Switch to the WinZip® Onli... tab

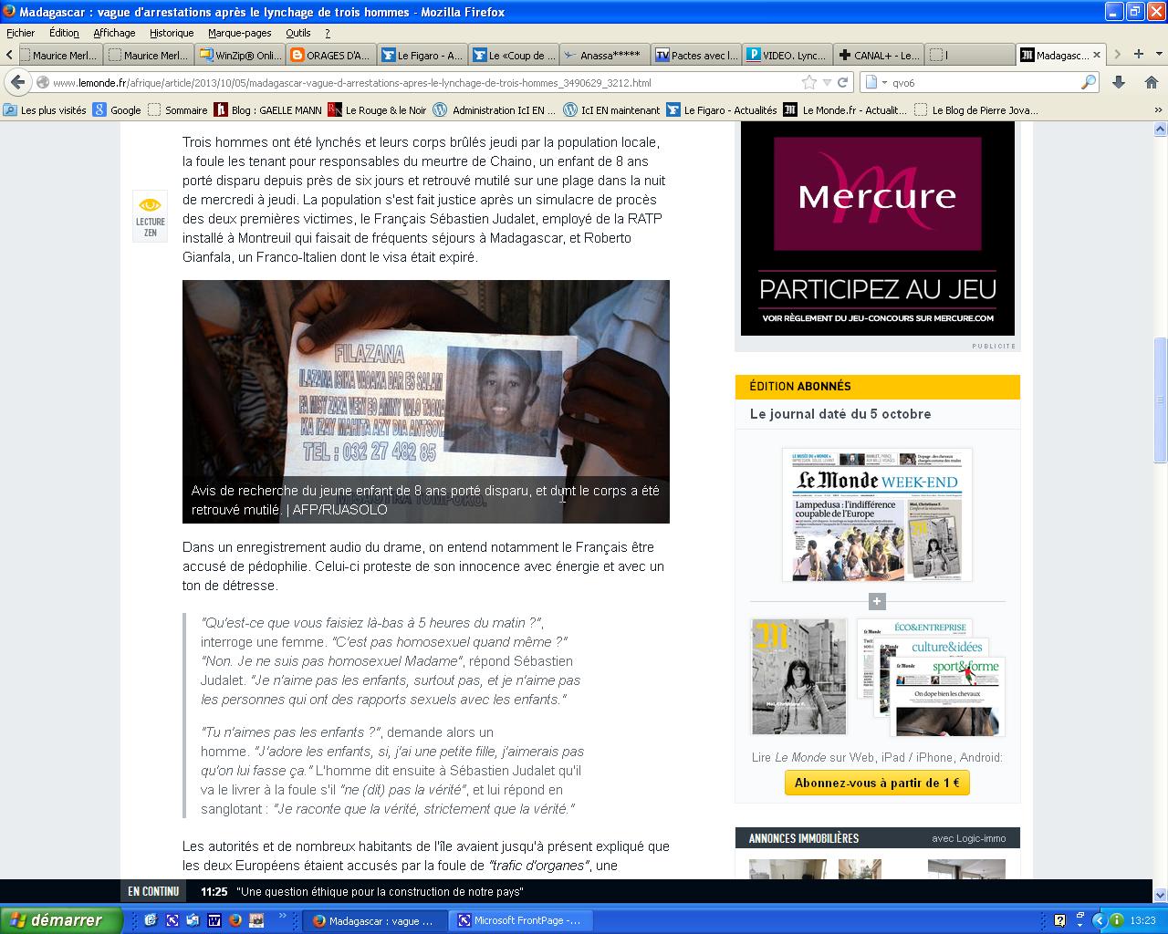tap(240, 55)
